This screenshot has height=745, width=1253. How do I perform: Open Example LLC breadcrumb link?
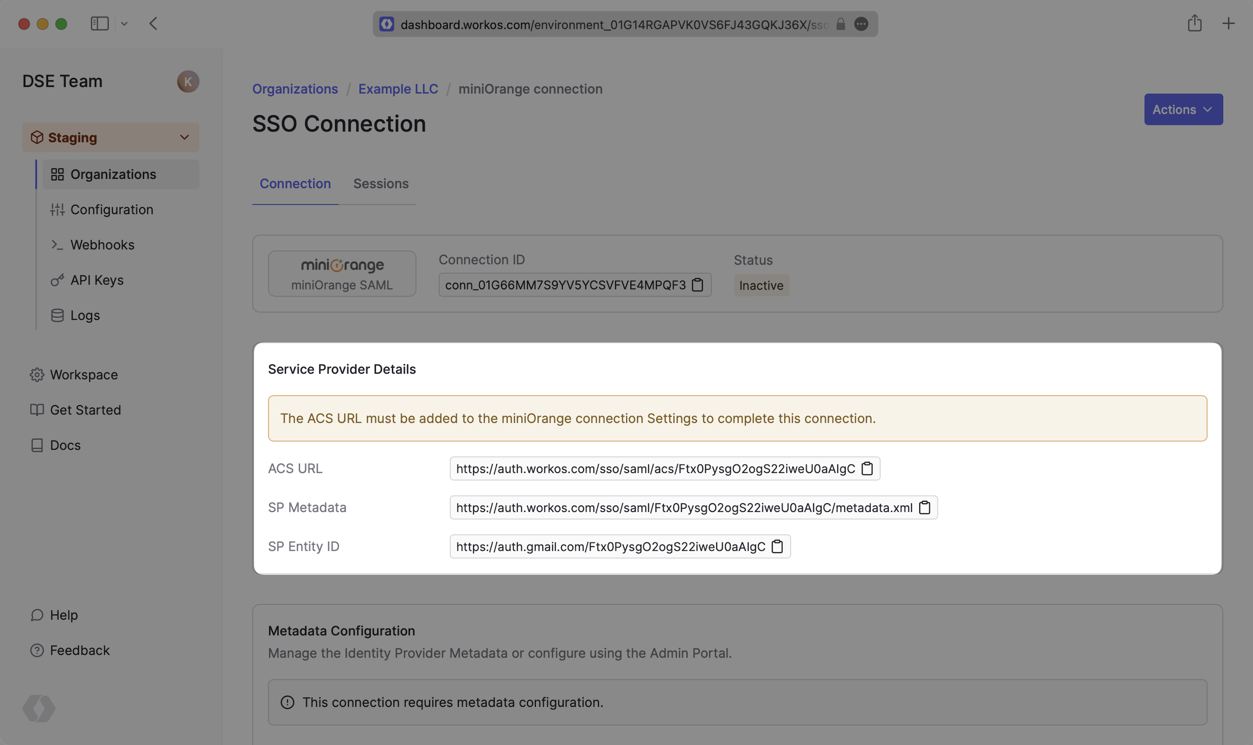pyautogui.click(x=398, y=89)
